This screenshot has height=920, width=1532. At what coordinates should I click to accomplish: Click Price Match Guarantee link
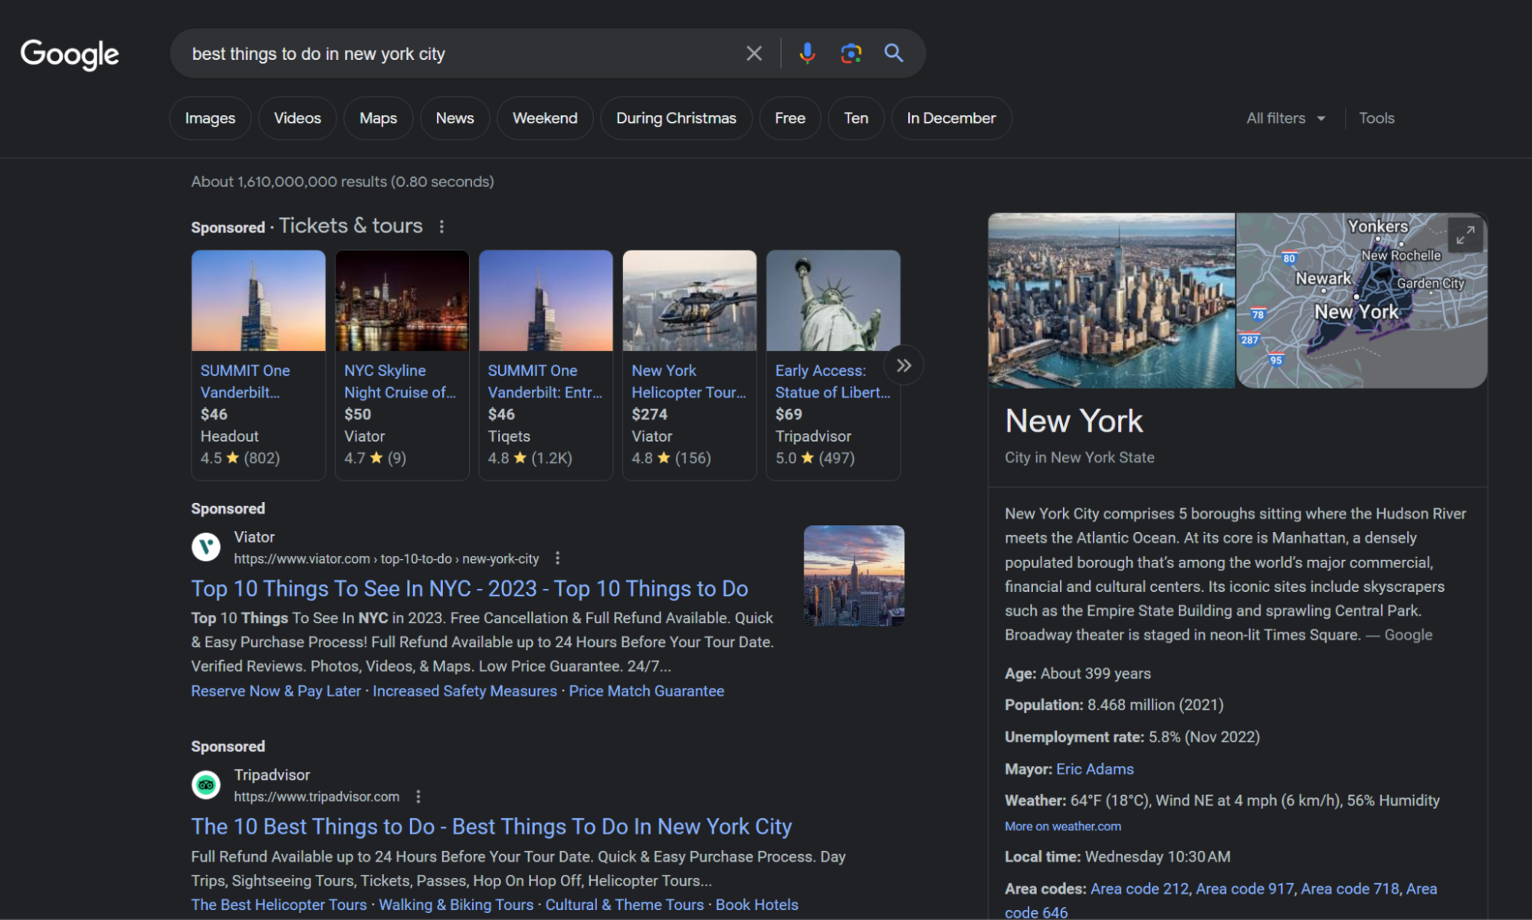(x=646, y=691)
